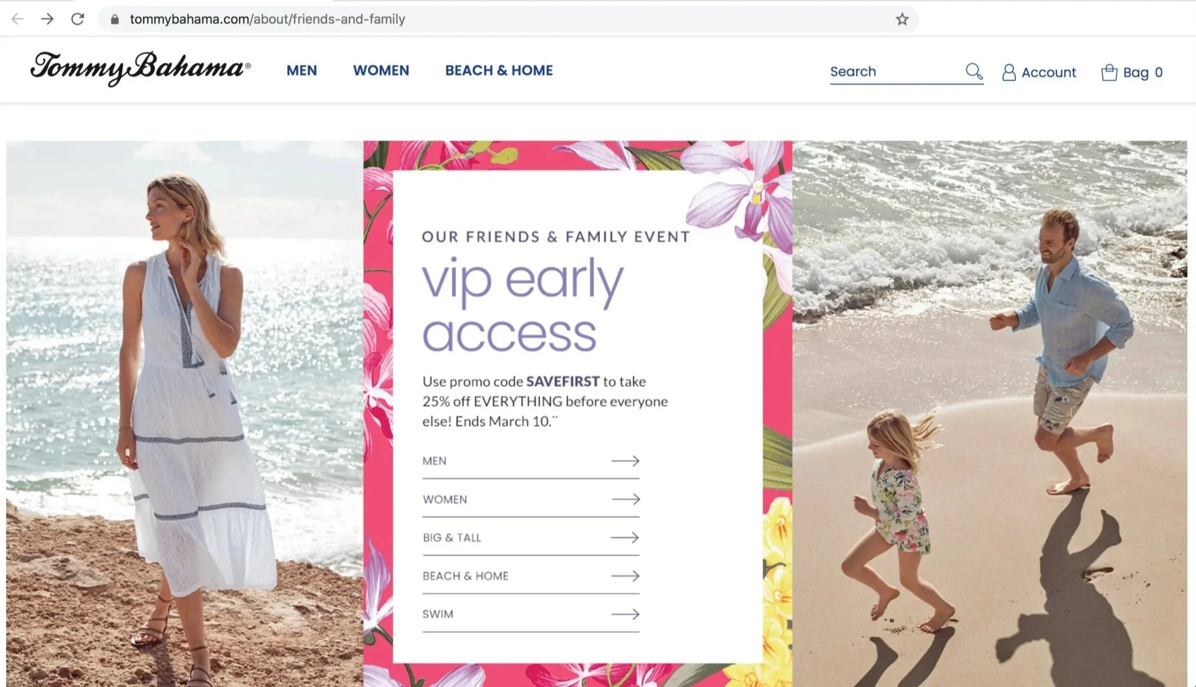Click the browser back arrow

[17, 19]
